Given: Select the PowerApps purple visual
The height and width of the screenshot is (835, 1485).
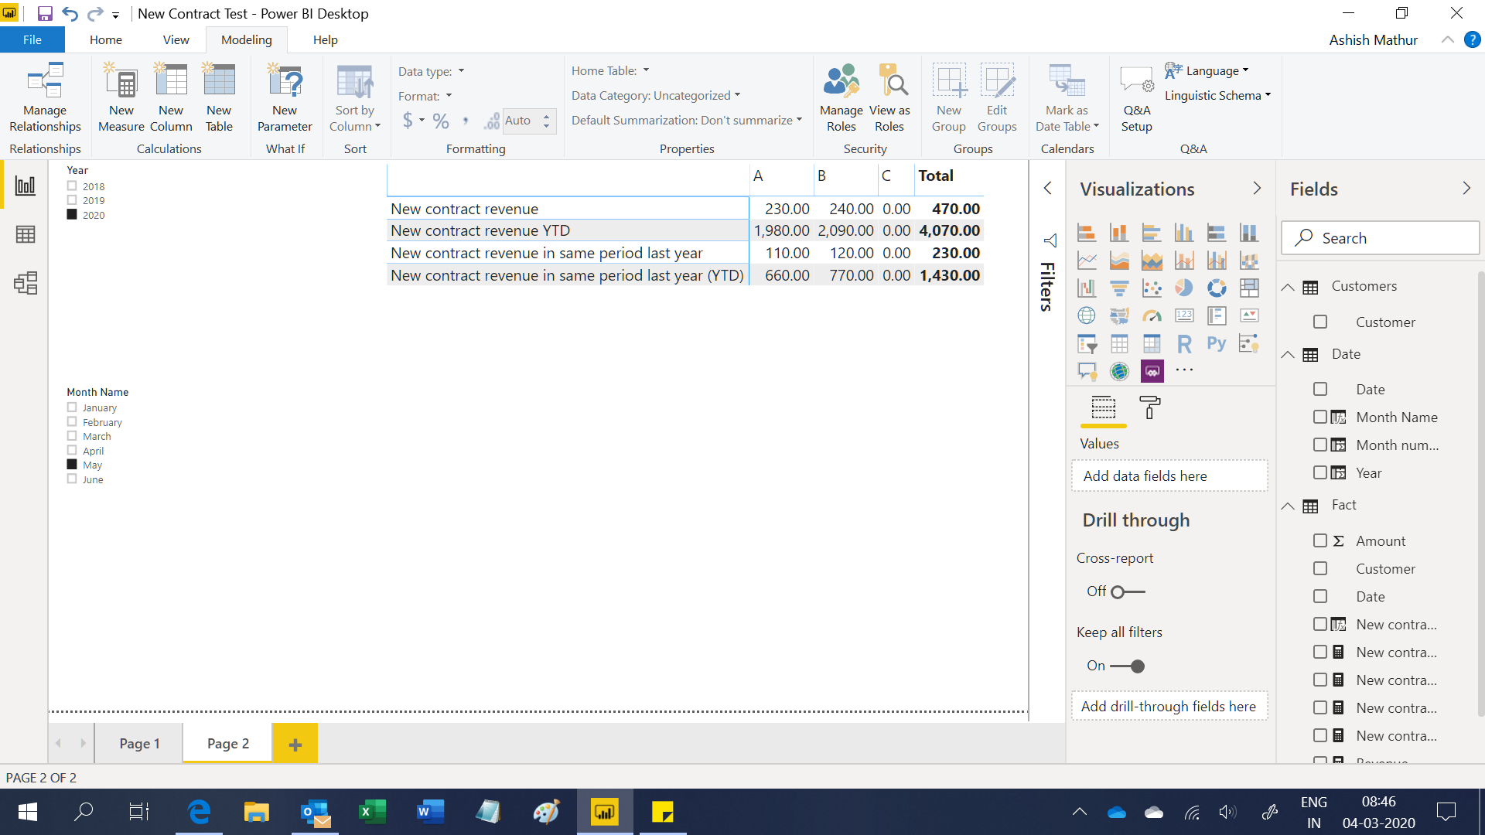Looking at the screenshot, I should (1152, 371).
